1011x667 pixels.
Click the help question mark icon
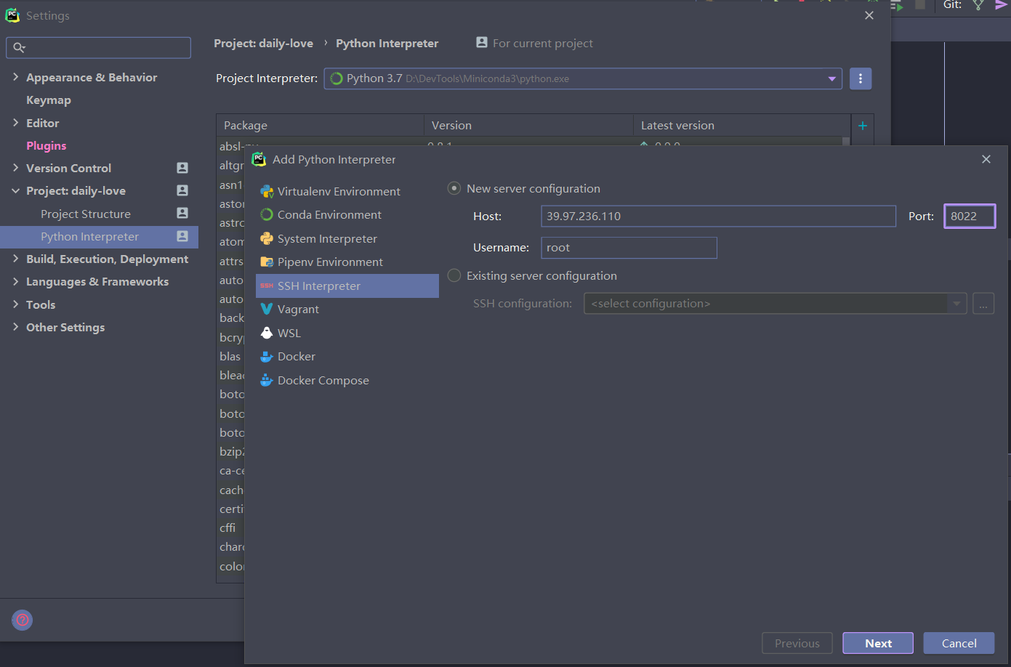pos(23,620)
